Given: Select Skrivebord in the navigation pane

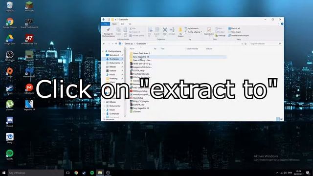Looking at the screenshot, I should pyautogui.click(x=114, y=55).
